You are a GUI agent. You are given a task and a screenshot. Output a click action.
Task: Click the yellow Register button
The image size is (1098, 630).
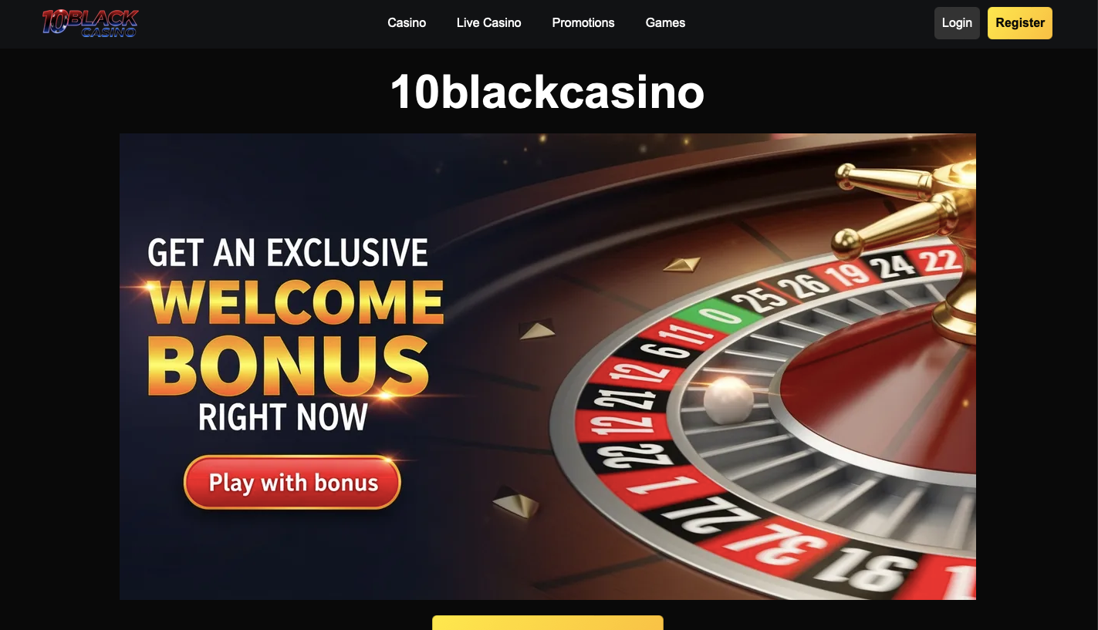click(1020, 23)
